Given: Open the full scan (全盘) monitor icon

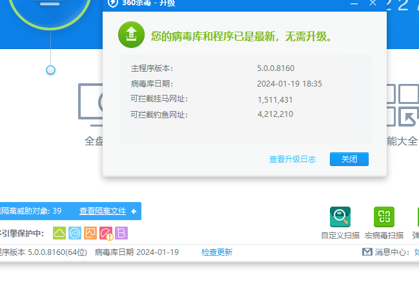Looking at the screenshot, I should (94, 103).
